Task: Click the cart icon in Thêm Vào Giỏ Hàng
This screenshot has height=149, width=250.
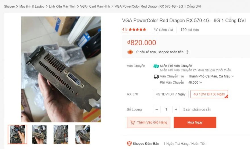Action: 132,122
